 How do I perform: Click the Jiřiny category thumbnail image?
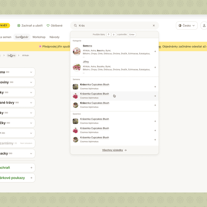(77, 67)
